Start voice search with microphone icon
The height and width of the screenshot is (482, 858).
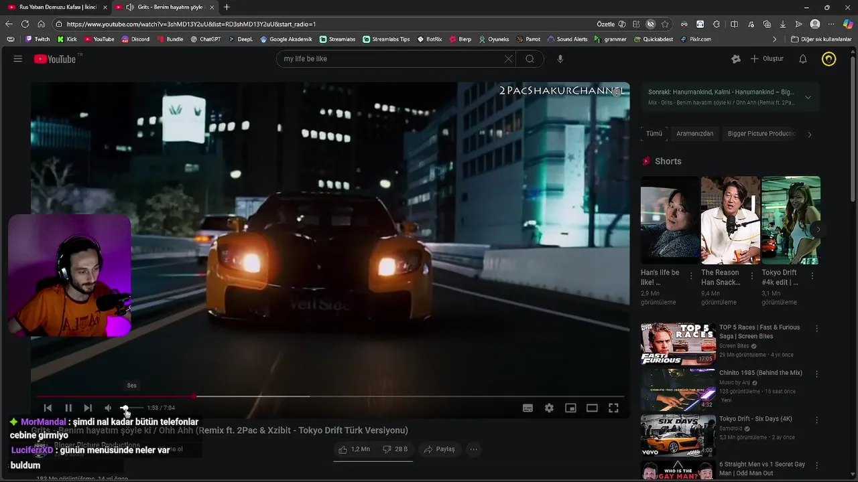point(560,59)
